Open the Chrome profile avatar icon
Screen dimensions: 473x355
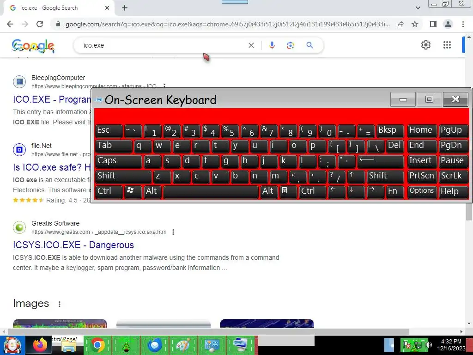point(448,24)
